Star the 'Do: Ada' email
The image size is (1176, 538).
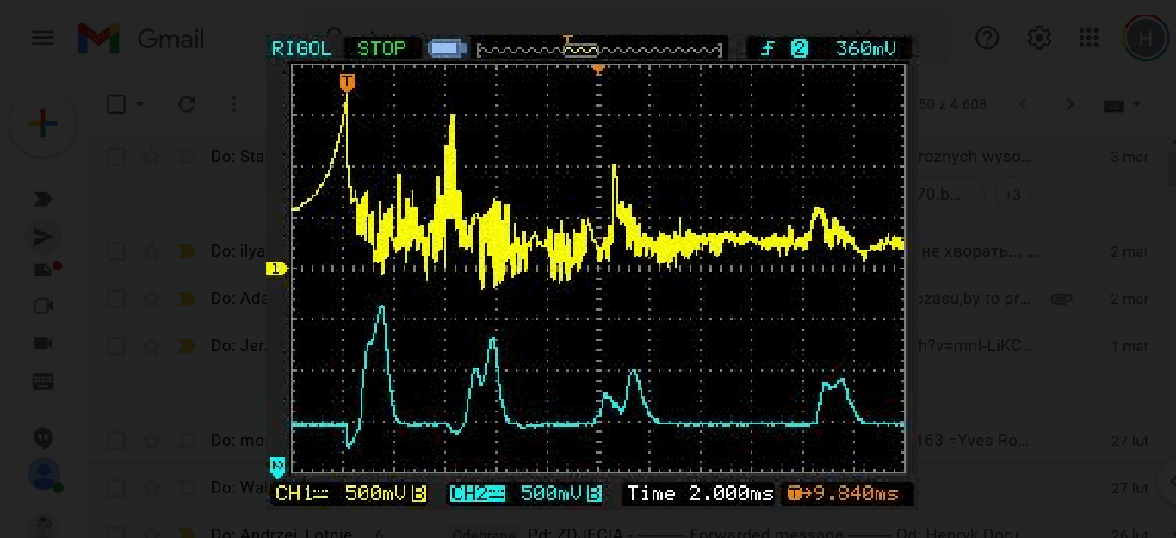[152, 299]
